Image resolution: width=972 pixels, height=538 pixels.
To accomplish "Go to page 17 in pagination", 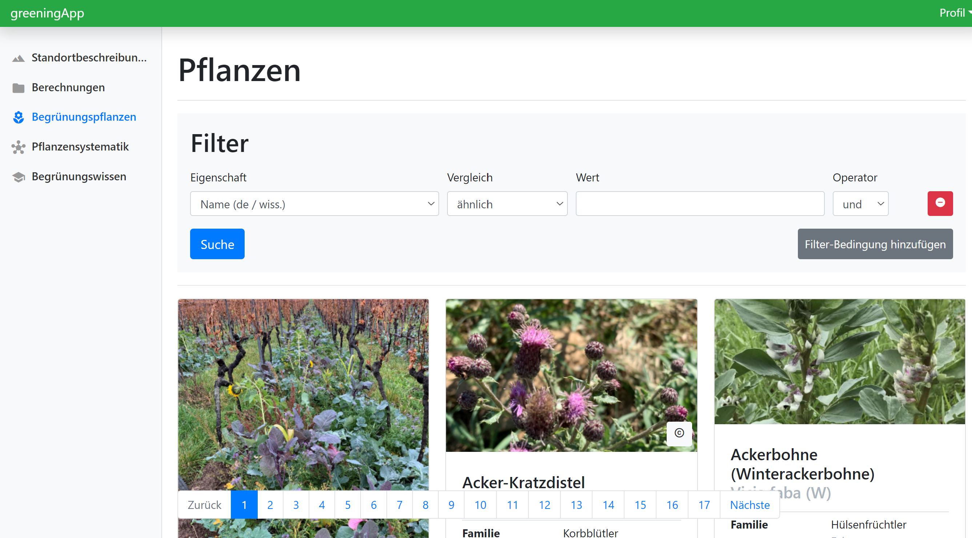I will (x=704, y=505).
